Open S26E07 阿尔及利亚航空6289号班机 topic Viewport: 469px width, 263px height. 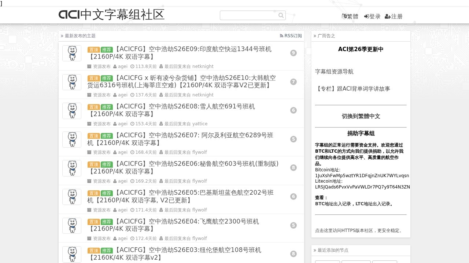[x=180, y=139]
